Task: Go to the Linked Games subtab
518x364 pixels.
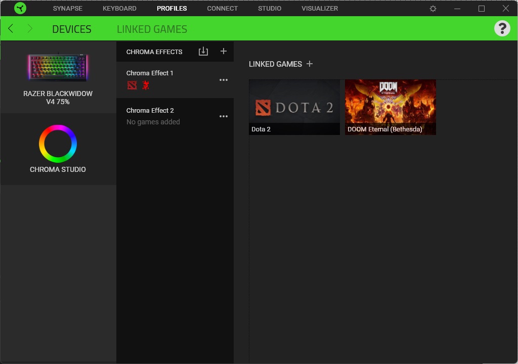Action: [x=152, y=29]
